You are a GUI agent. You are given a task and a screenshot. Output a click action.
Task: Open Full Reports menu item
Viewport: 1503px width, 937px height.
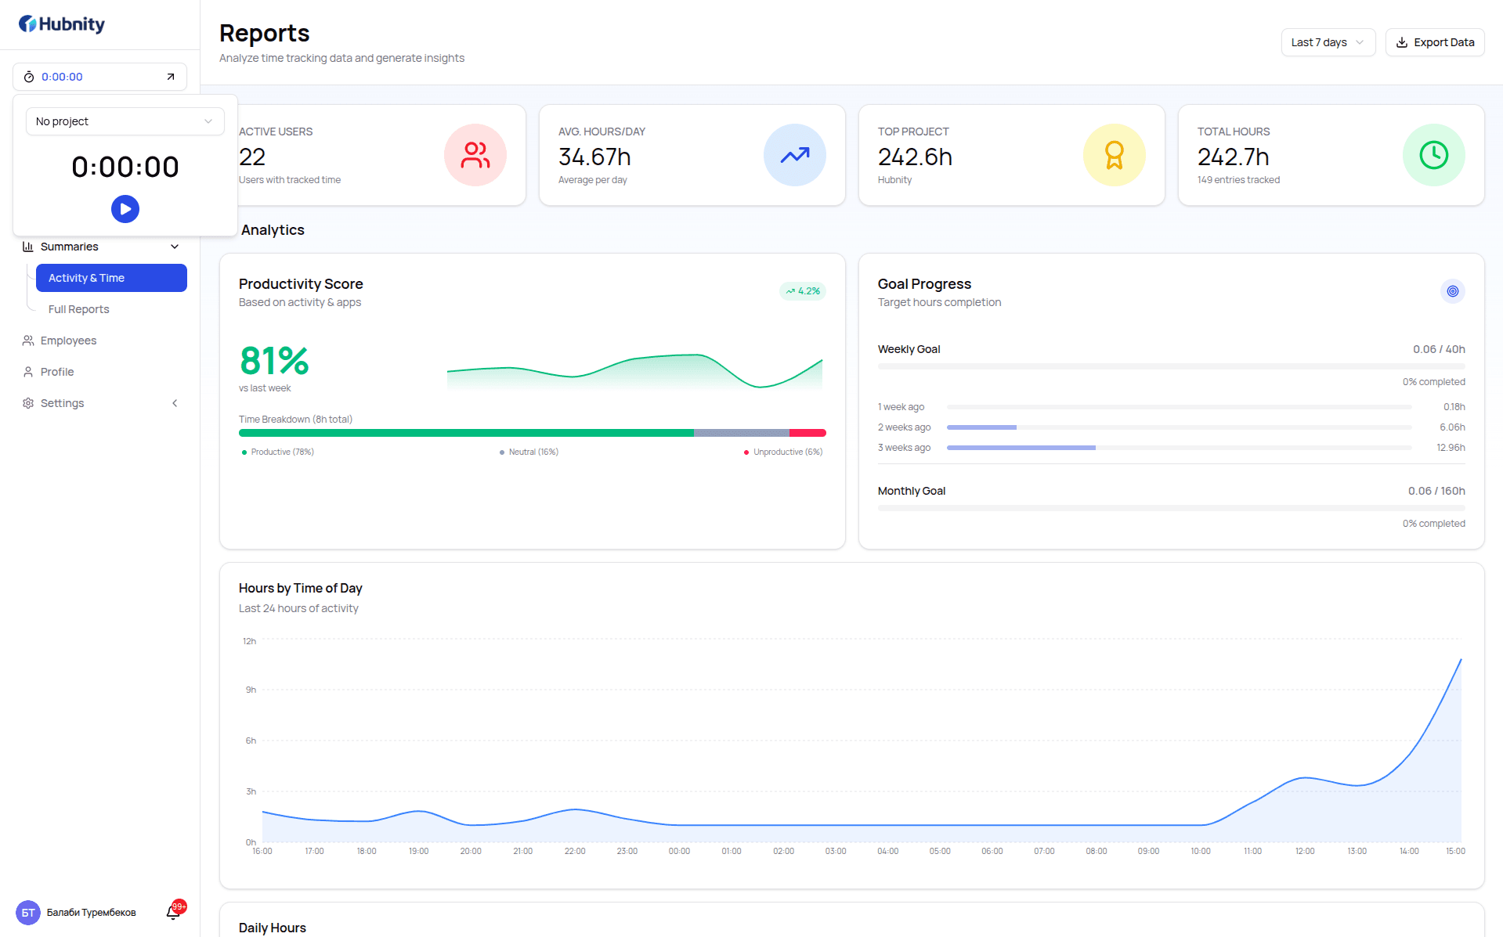pyautogui.click(x=79, y=309)
